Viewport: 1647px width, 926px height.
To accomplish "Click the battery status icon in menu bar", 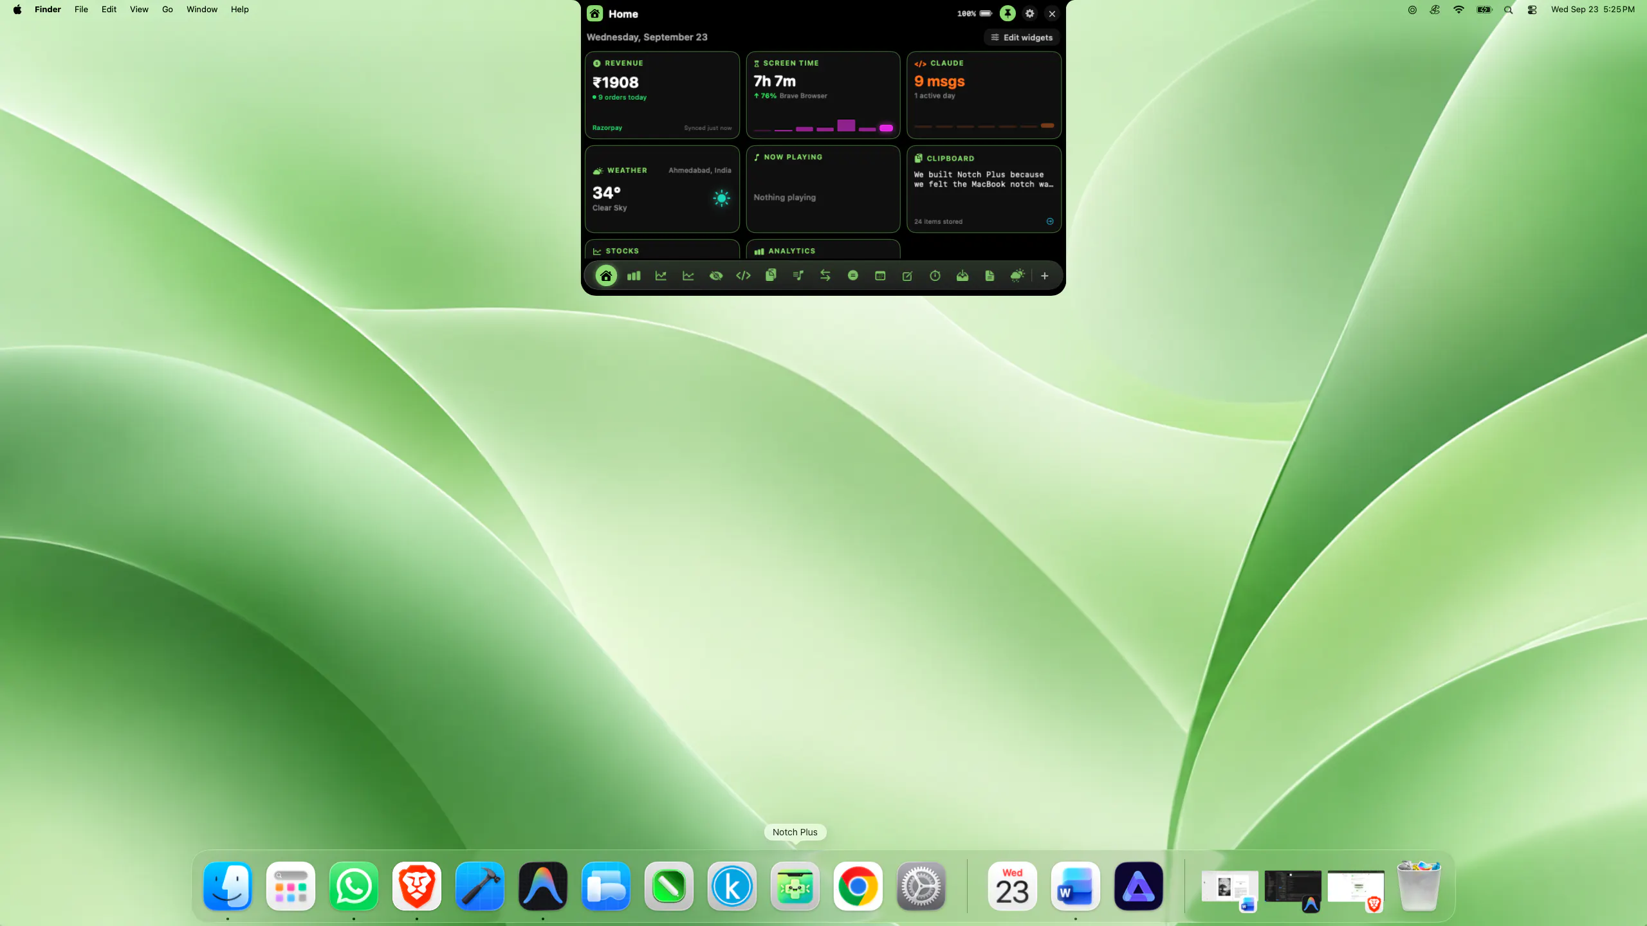I will (x=1484, y=10).
